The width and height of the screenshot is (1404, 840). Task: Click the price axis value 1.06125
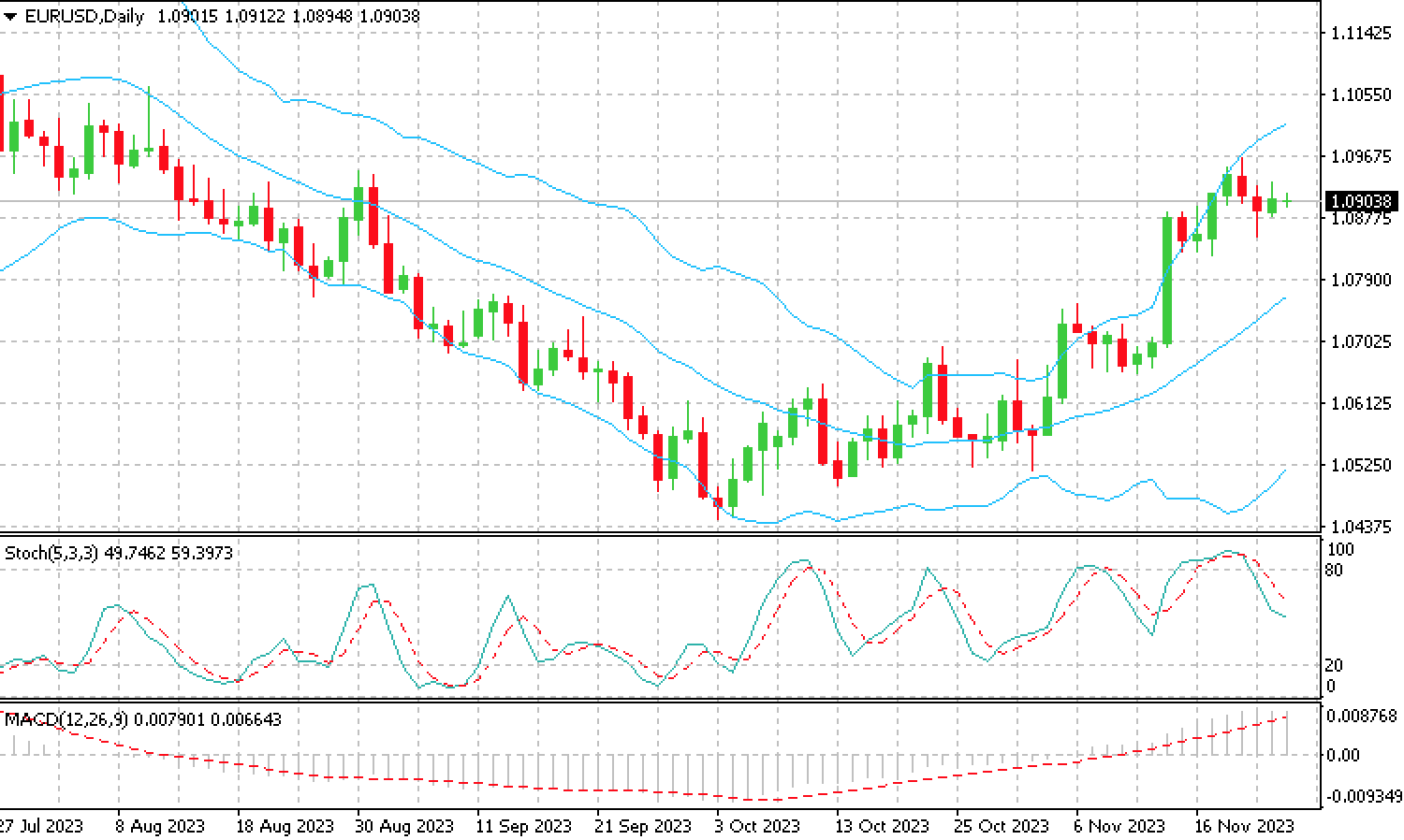coord(1361,403)
